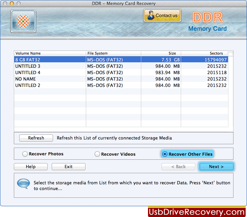247x217 pixels.
Task: Sort by the Sectors column header
Action: pos(204,53)
